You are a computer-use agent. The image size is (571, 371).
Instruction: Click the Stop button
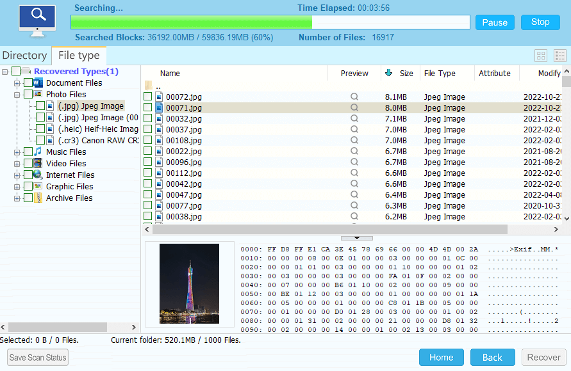540,22
